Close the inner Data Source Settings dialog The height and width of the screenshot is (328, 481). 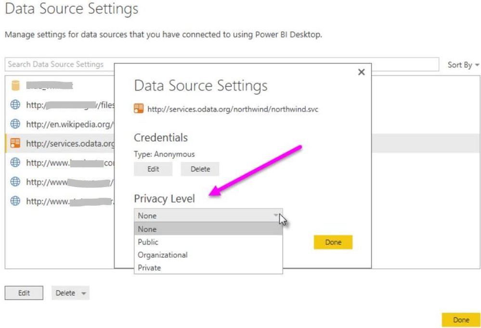(x=362, y=72)
